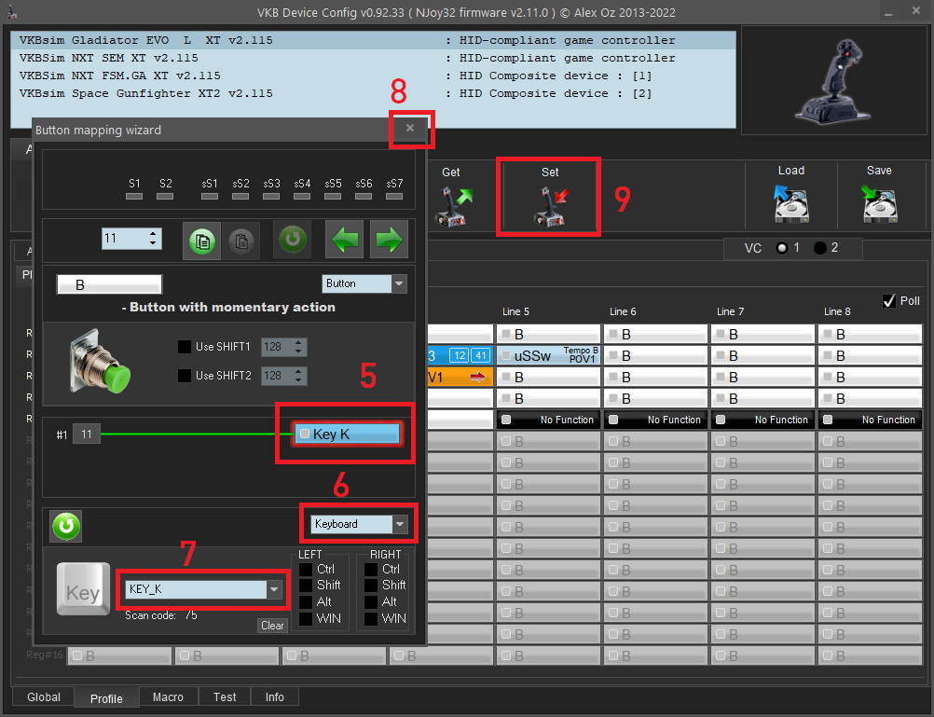The width and height of the screenshot is (934, 717).
Task: Click the Line 5 No Function cell
Action: 549,421
